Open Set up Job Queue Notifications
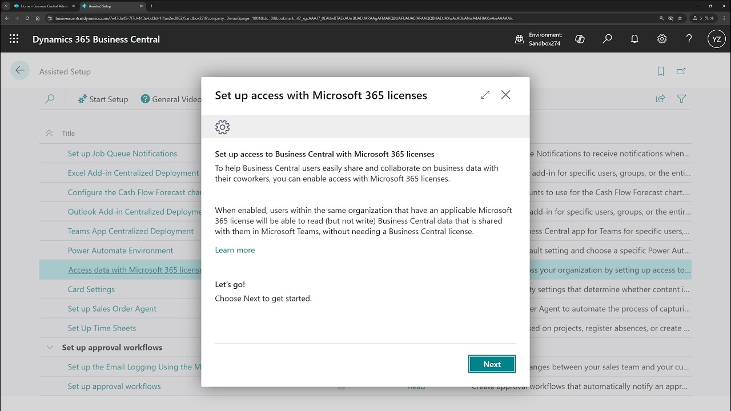Screen dimensions: 731x411 pos(122,154)
